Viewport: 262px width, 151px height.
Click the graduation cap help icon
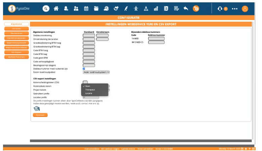pyautogui.click(x=37, y=108)
